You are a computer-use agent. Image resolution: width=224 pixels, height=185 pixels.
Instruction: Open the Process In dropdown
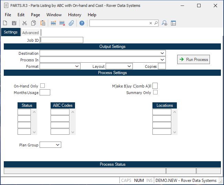(162, 60)
